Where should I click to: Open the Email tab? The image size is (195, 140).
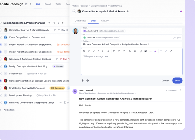93,21
